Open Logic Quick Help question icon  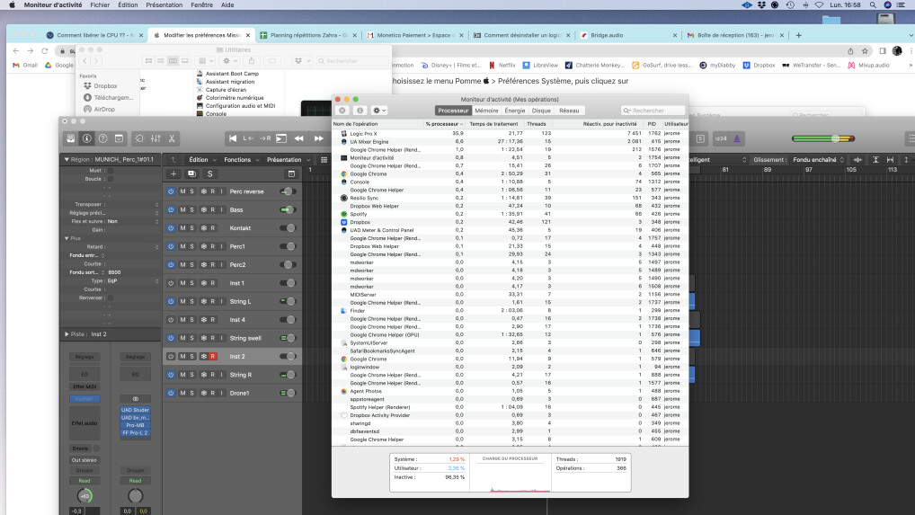pyautogui.click(x=102, y=138)
